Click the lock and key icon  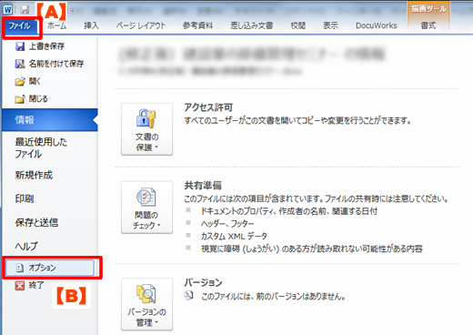146,118
